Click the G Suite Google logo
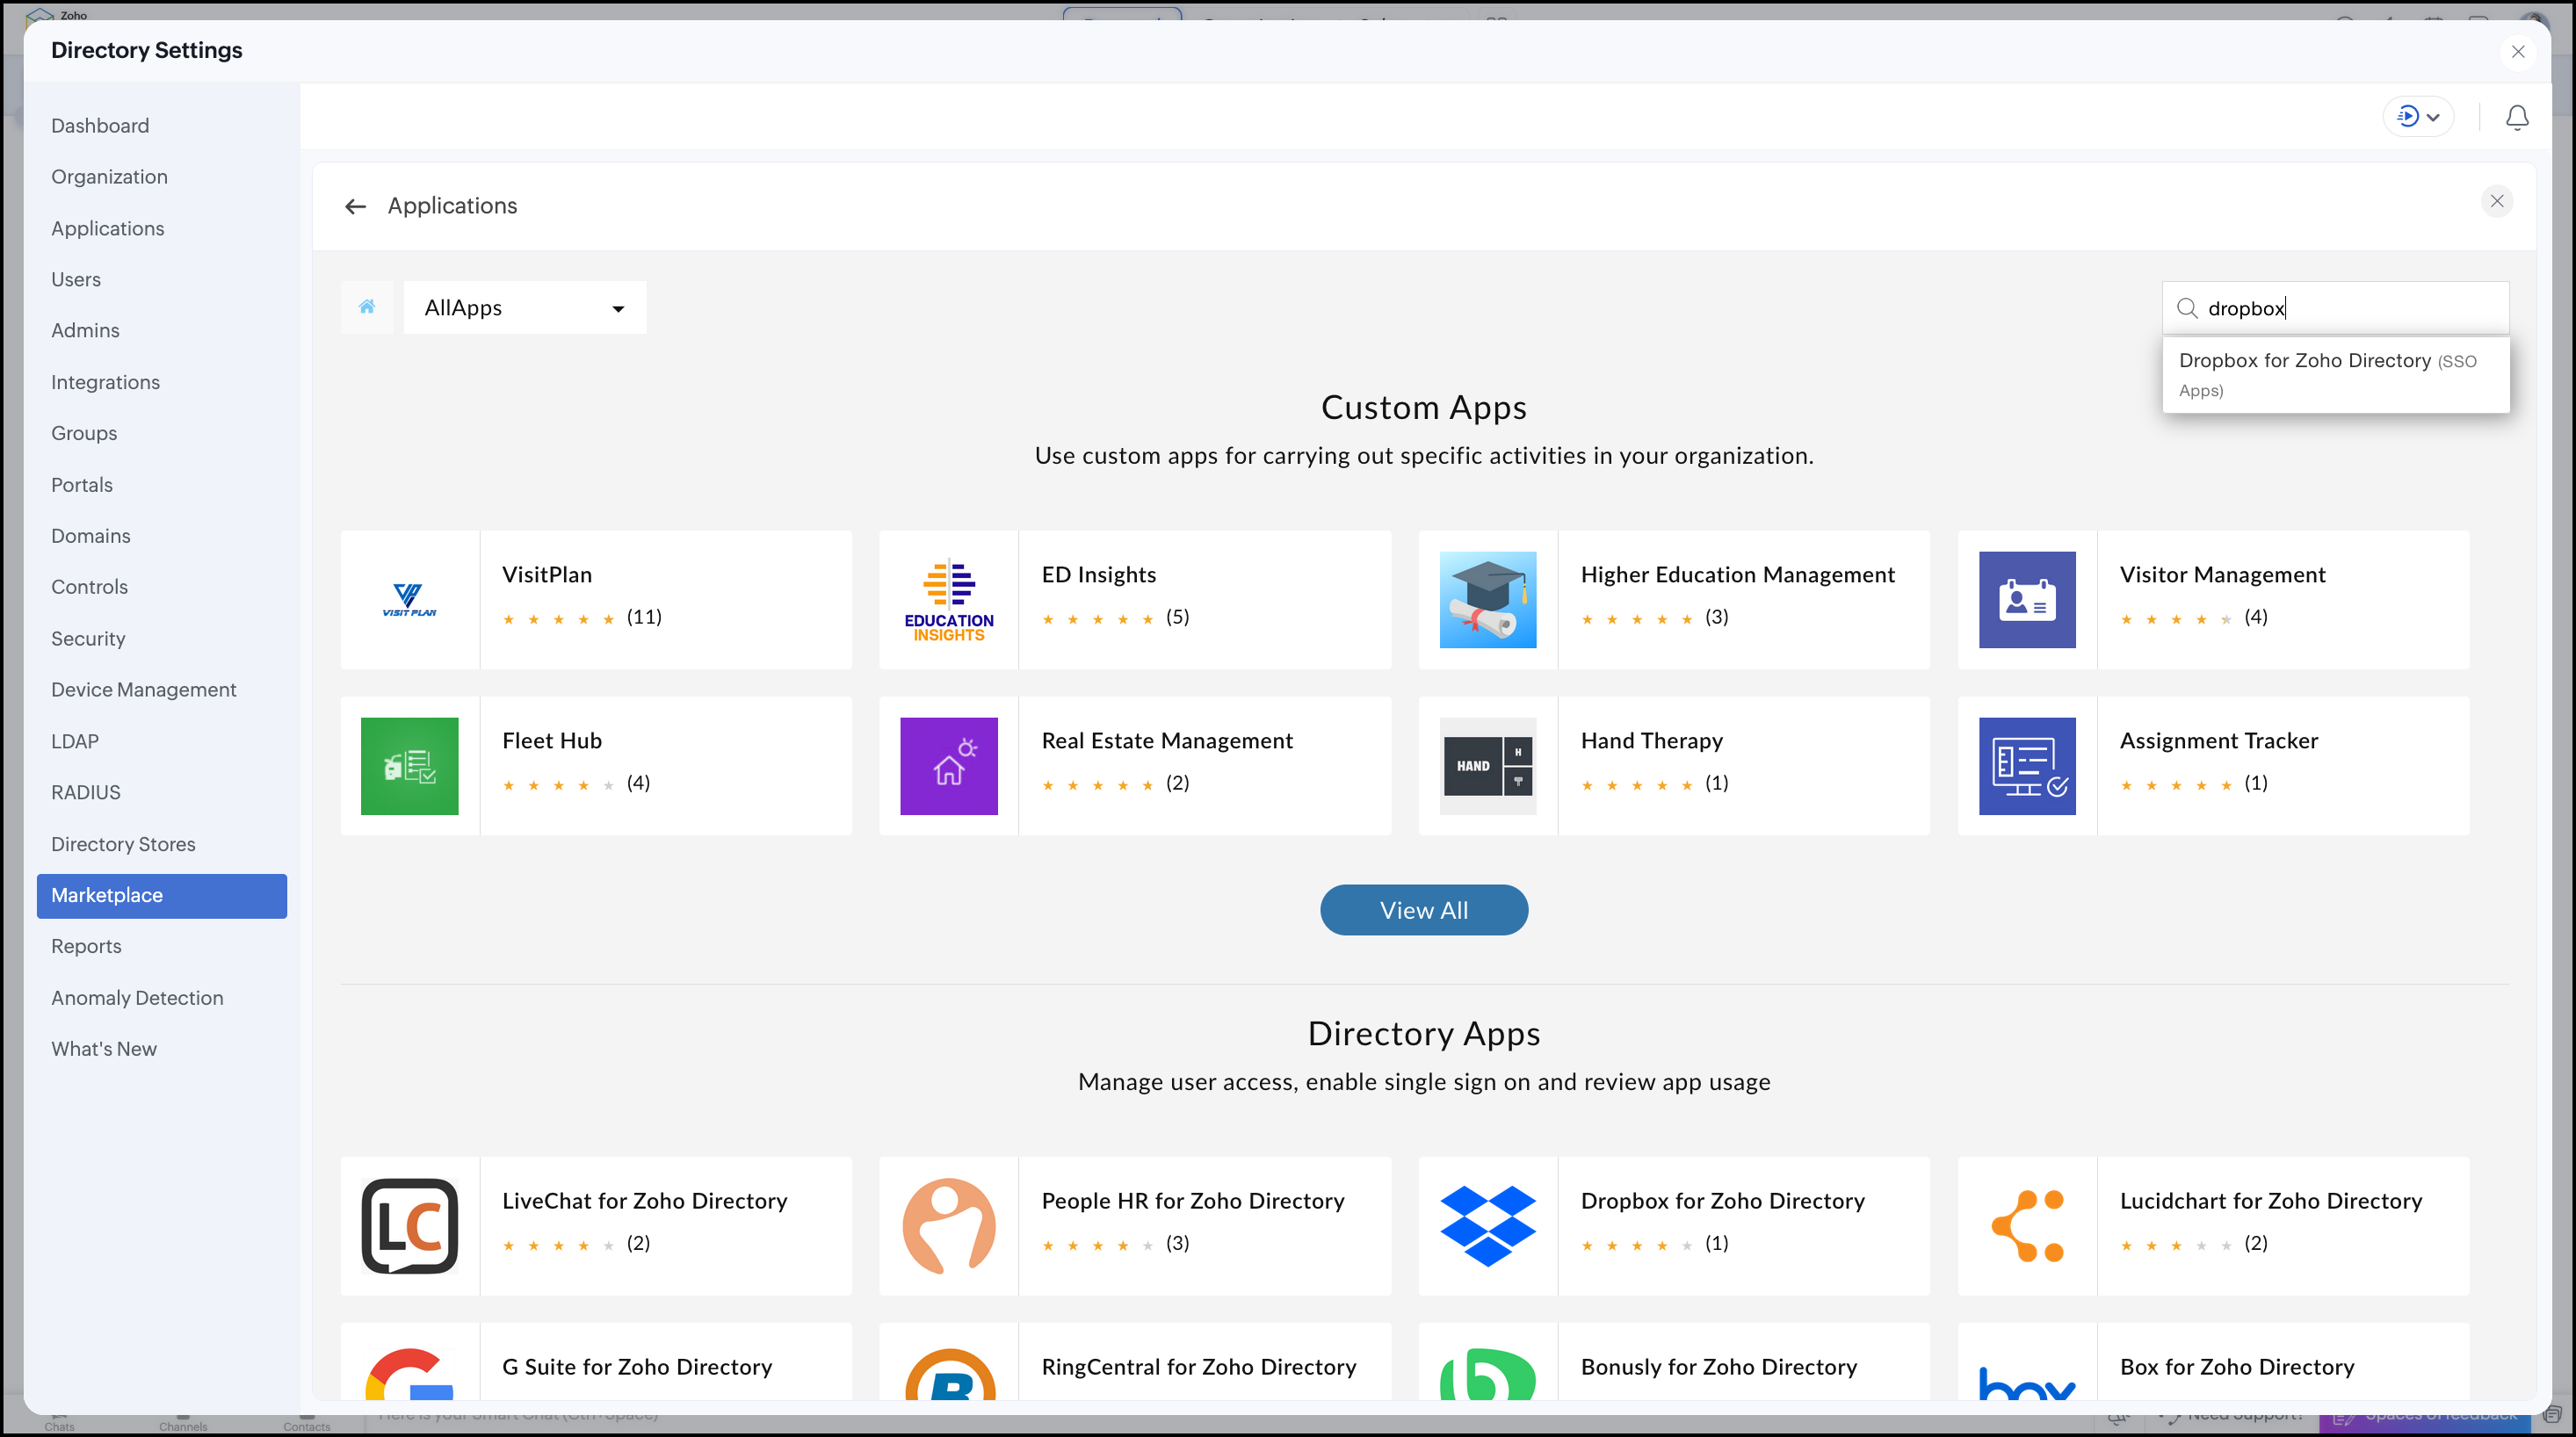Screen dimensions: 2576x1437 pyautogui.click(x=409, y=1374)
